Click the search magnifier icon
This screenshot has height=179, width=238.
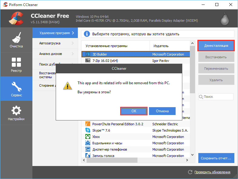click(x=201, y=97)
